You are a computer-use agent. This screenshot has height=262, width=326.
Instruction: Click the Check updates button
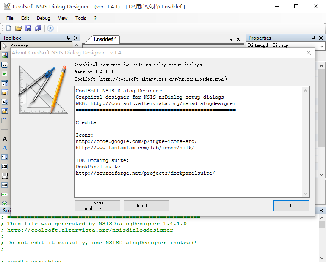pyautogui.click(x=97, y=206)
